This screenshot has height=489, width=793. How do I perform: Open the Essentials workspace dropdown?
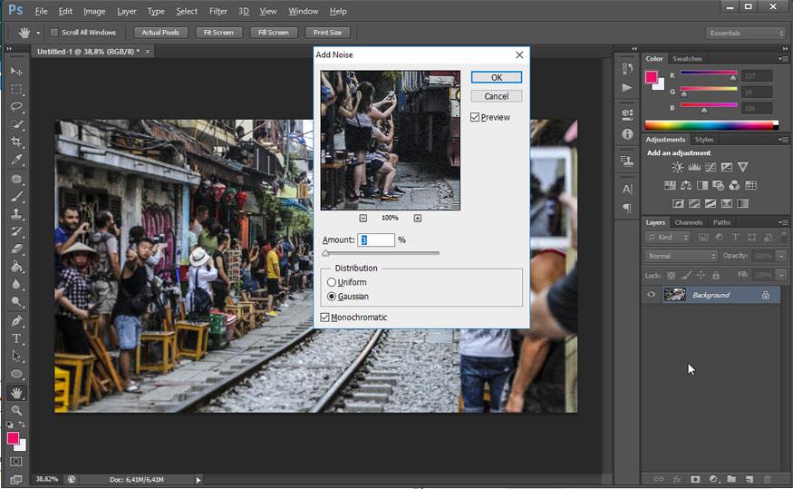click(744, 33)
